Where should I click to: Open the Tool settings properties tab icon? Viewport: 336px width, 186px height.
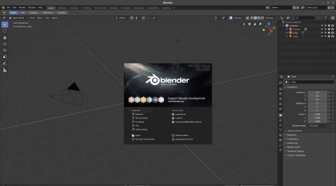tap(281, 82)
